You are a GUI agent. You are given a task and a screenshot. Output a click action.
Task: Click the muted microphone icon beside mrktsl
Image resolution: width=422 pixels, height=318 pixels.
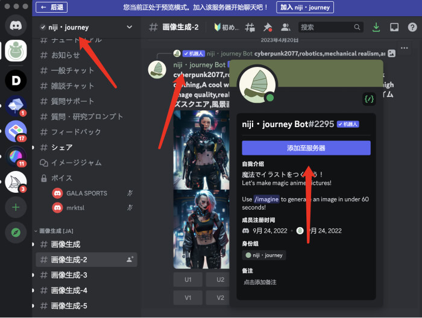pos(130,208)
